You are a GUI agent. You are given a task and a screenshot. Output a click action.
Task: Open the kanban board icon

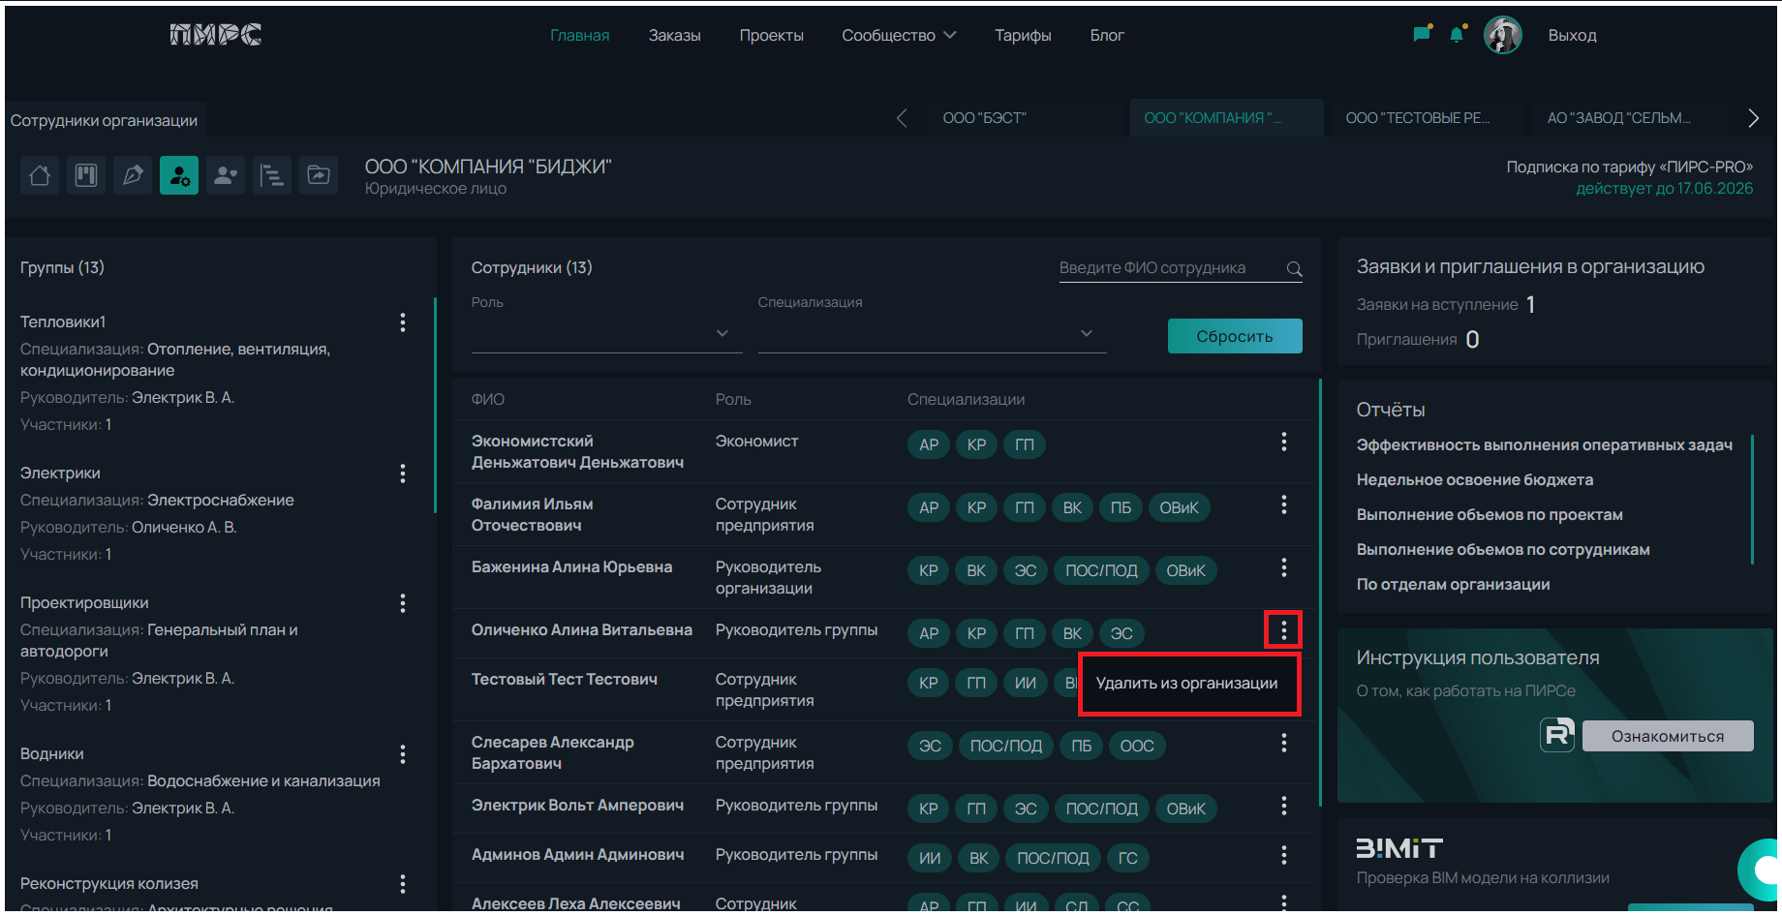pyautogui.click(x=86, y=175)
